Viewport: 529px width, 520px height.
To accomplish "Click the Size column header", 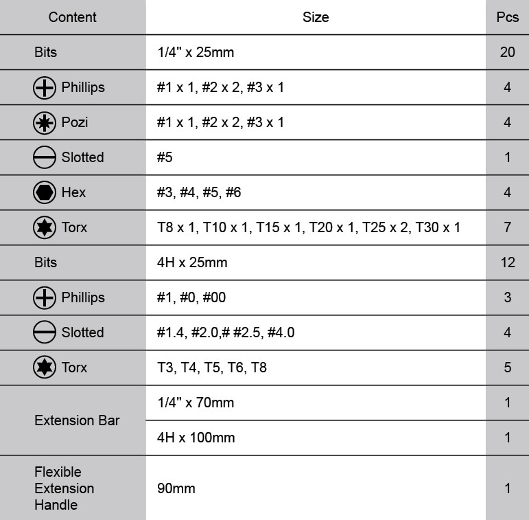I will point(316,17).
